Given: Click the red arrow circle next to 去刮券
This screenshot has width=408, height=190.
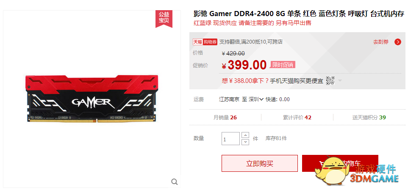Looking at the screenshot, I should [397, 42].
